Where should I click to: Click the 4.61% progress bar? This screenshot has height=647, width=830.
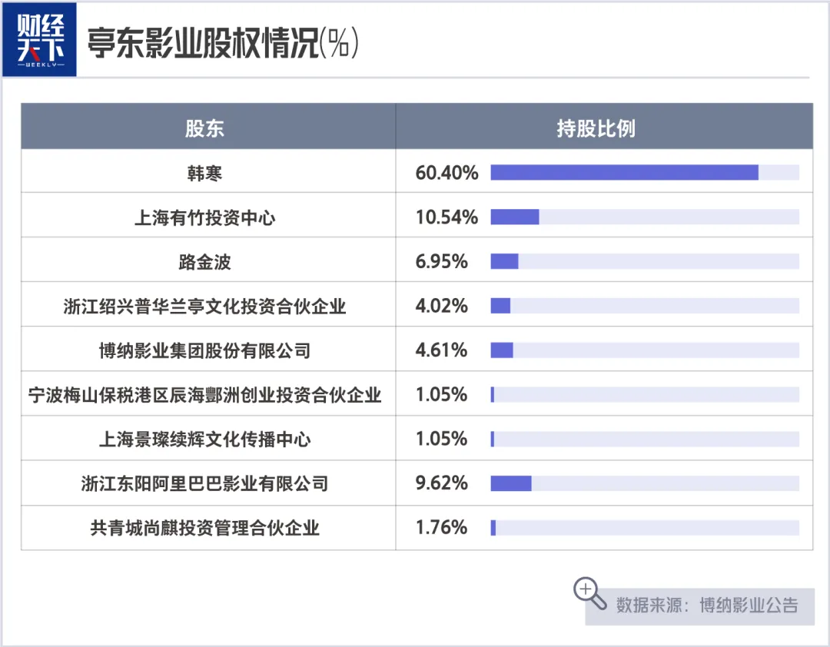(502, 351)
